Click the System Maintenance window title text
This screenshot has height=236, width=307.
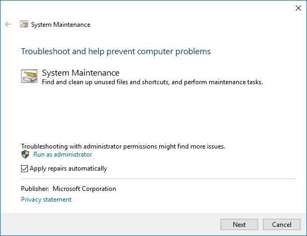click(x=61, y=25)
